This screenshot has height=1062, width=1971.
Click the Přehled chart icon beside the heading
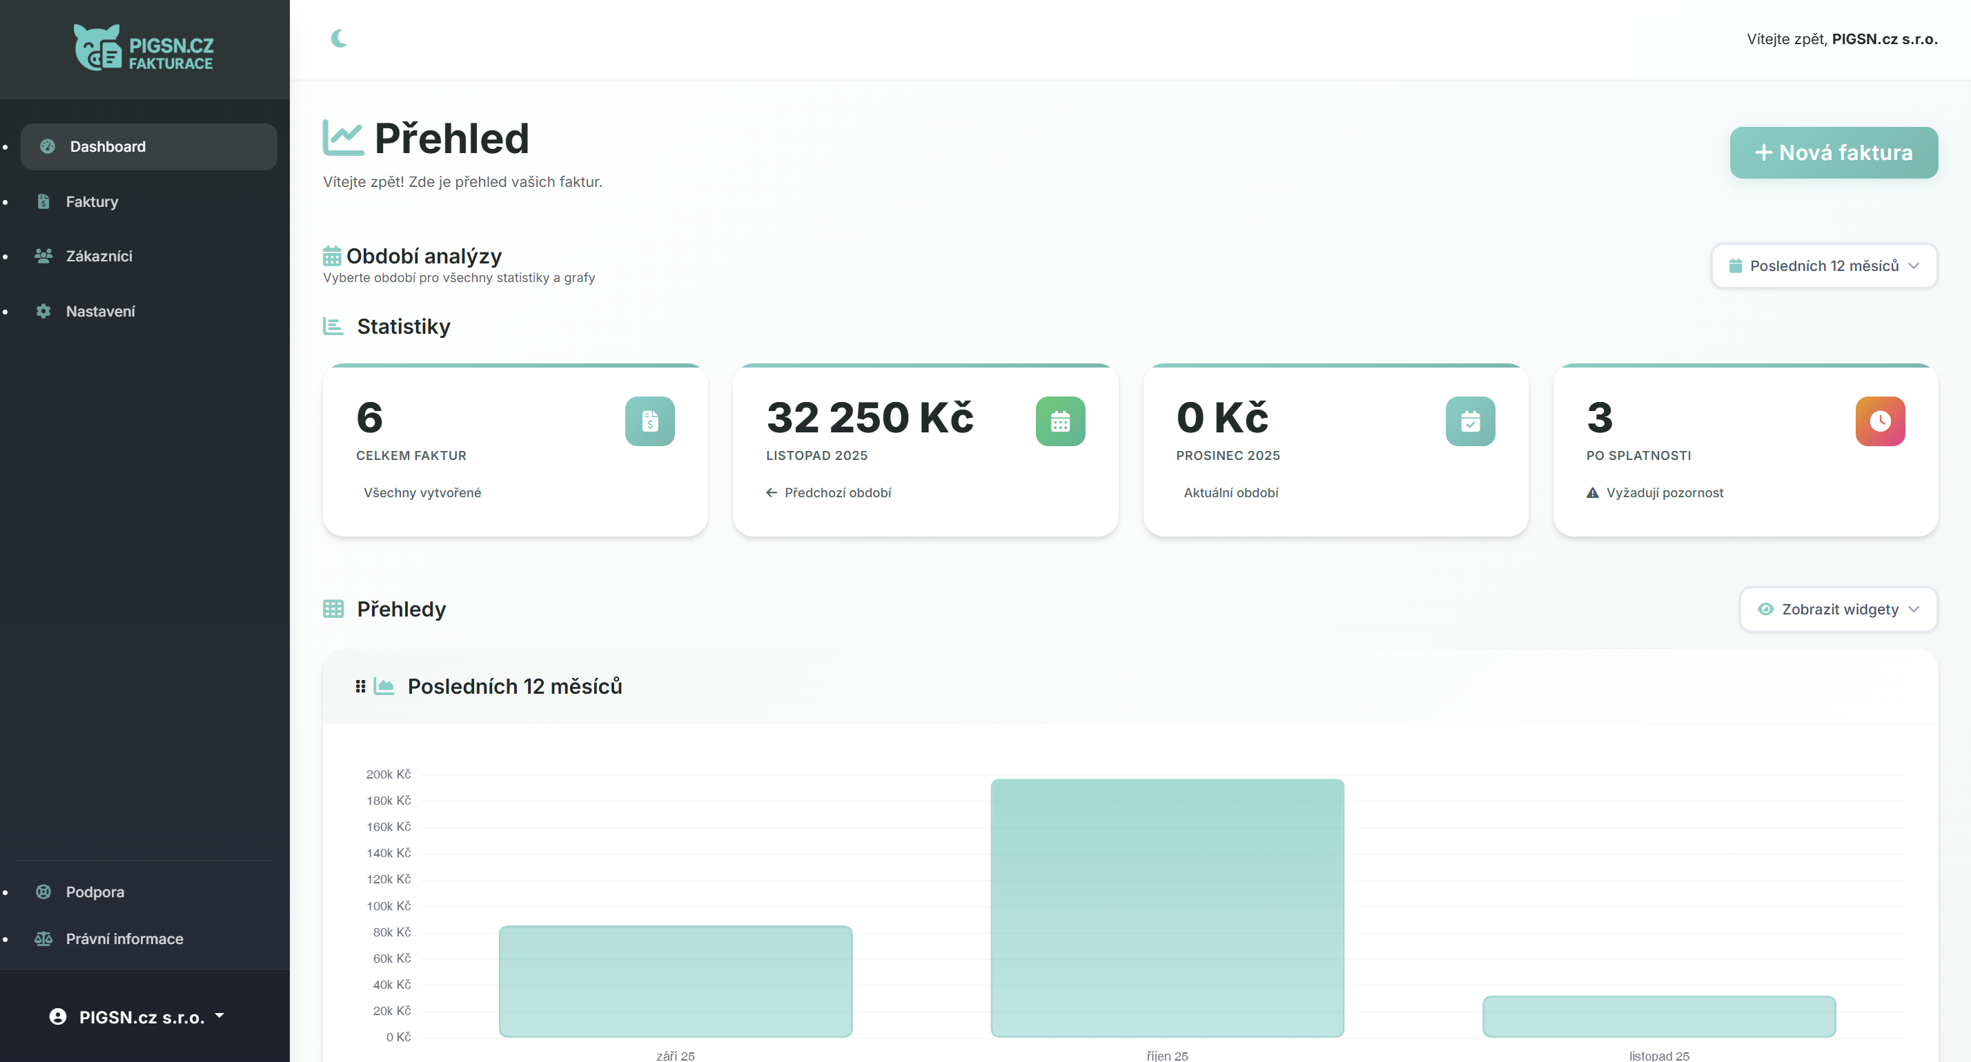click(x=342, y=139)
